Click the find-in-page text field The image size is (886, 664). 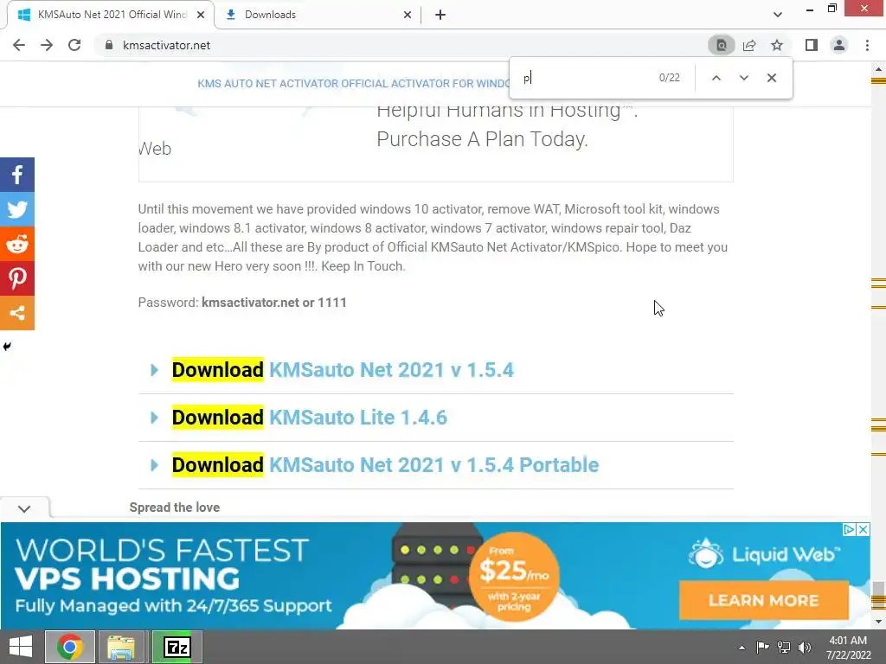coord(585,78)
